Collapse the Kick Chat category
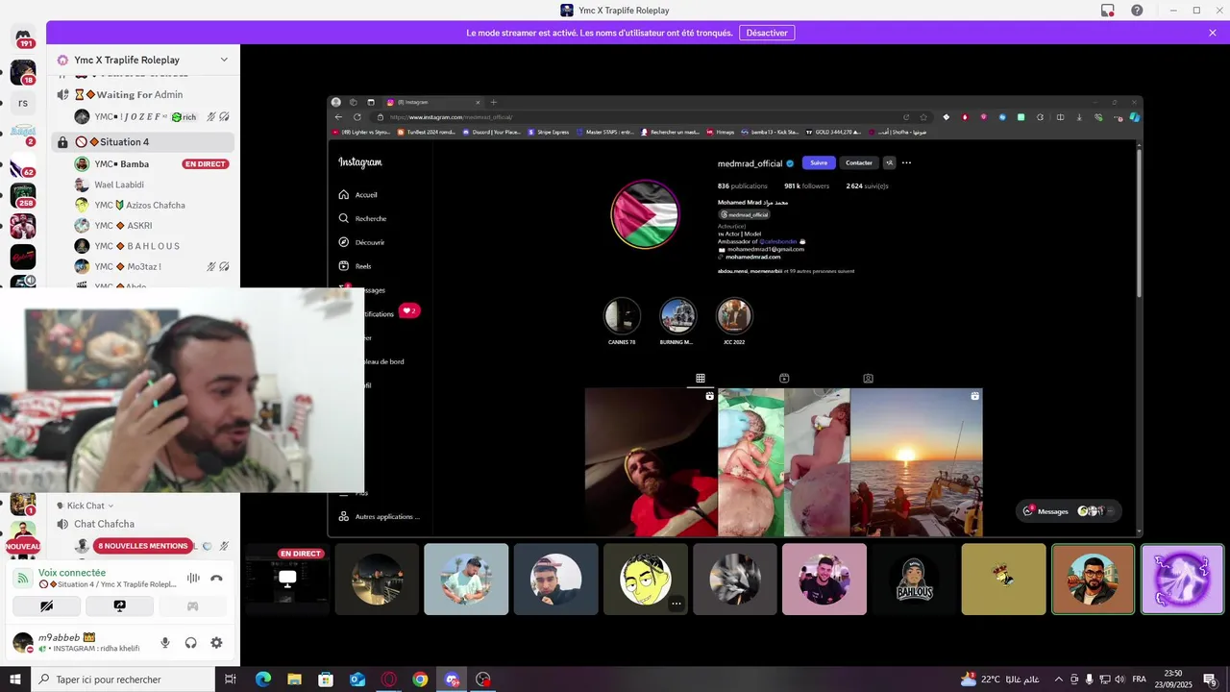The image size is (1230, 692). tap(86, 506)
